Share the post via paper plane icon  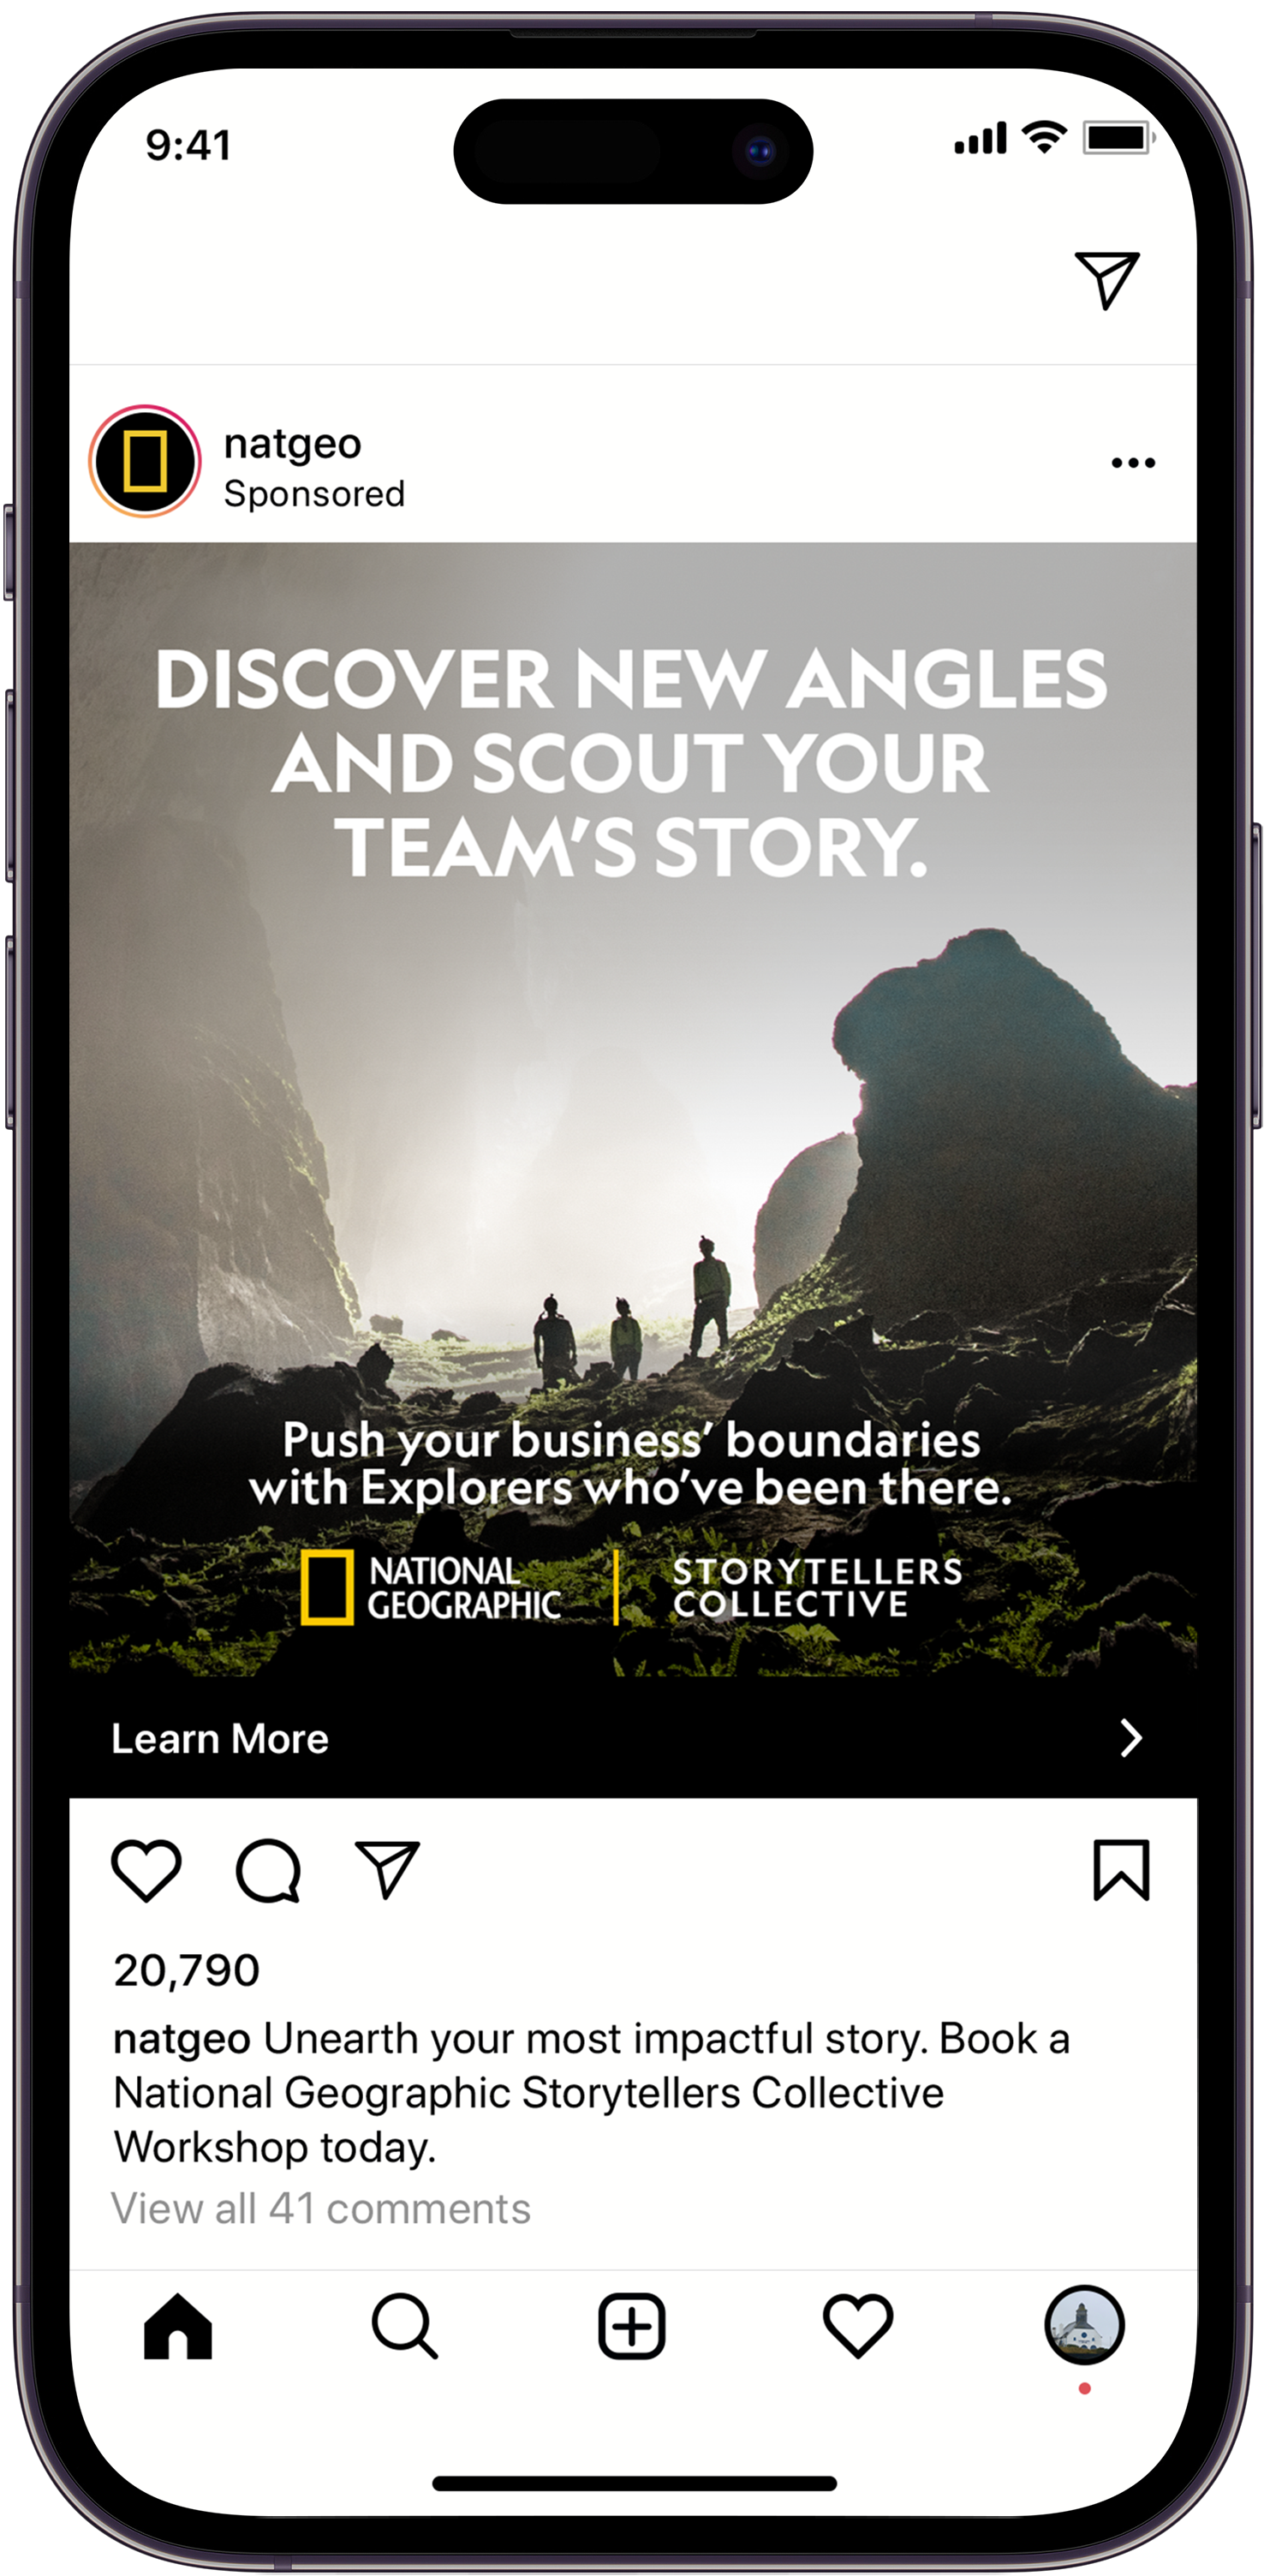387,1868
